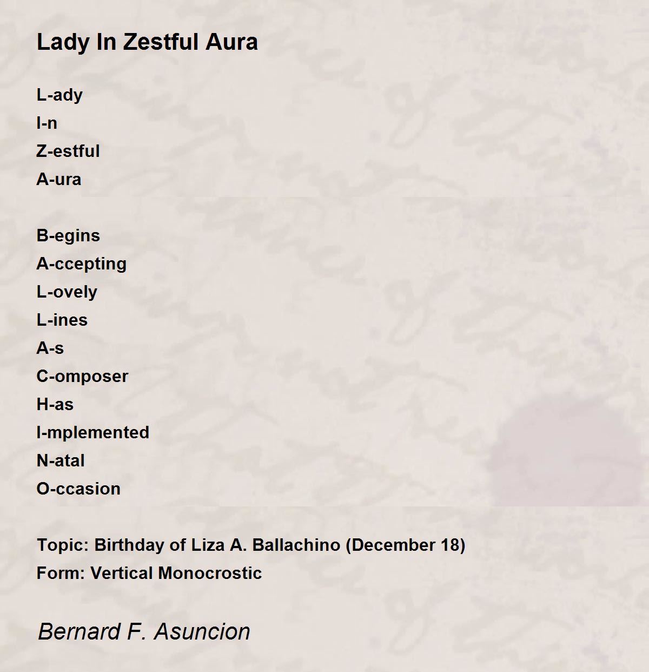The height and width of the screenshot is (672, 649).
Task: Click the word L-ovely
Action: pos(67,292)
